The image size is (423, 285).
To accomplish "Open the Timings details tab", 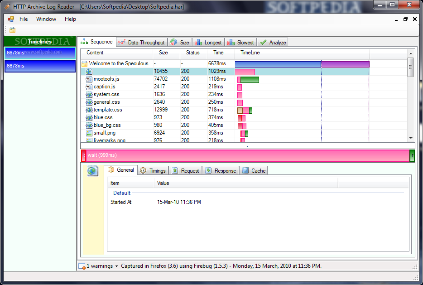I will coord(153,170).
